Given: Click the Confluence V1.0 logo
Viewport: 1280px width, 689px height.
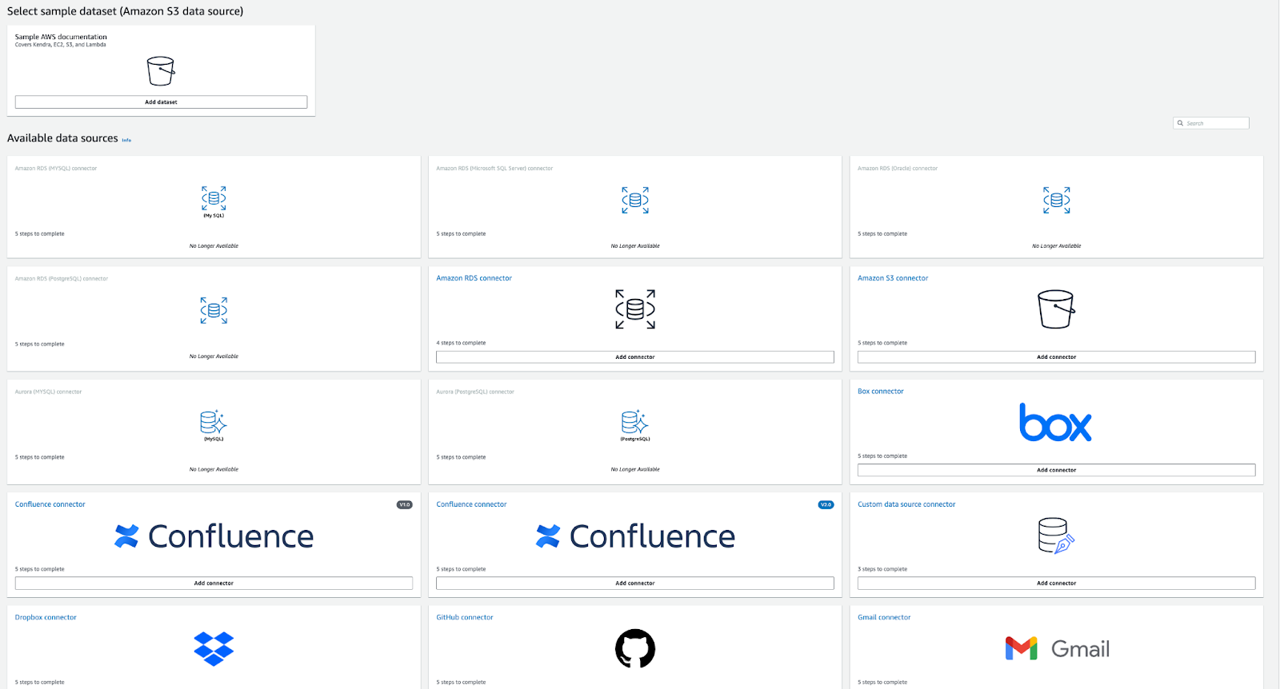Looking at the screenshot, I should pyautogui.click(x=214, y=536).
